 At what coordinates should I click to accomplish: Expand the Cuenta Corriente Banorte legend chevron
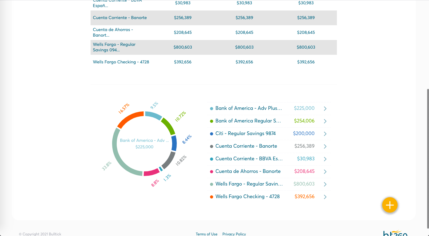(325, 146)
